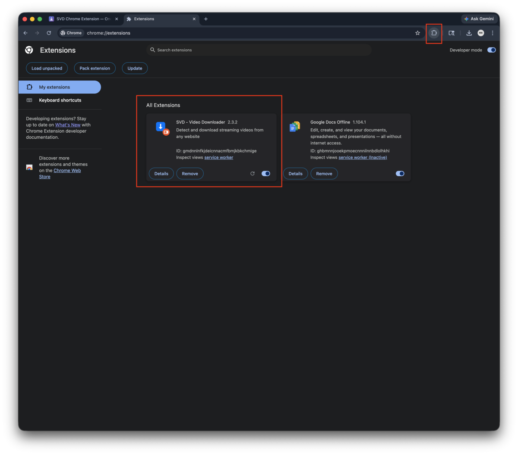Click version number '1.104.1'
This screenshot has height=455, width=518.
[x=359, y=122]
